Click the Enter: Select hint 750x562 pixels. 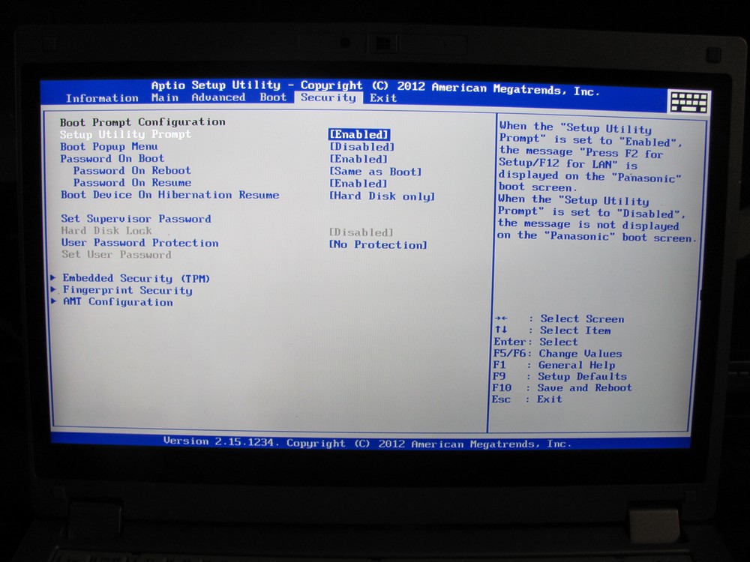click(535, 342)
